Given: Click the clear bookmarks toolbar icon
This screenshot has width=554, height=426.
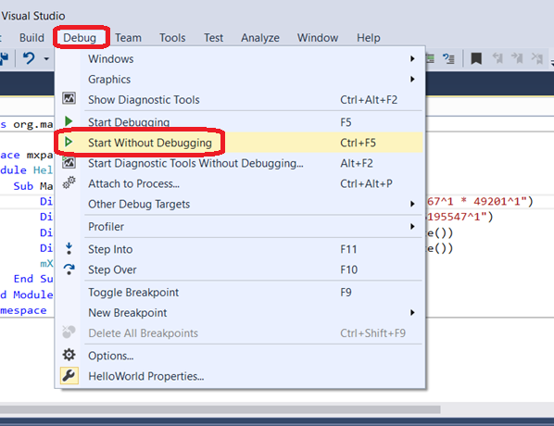Looking at the screenshot, I should [537, 58].
